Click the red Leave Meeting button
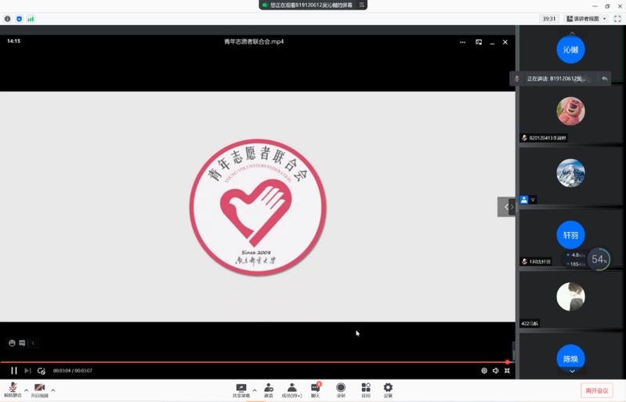The image size is (626, 402). point(596,390)
